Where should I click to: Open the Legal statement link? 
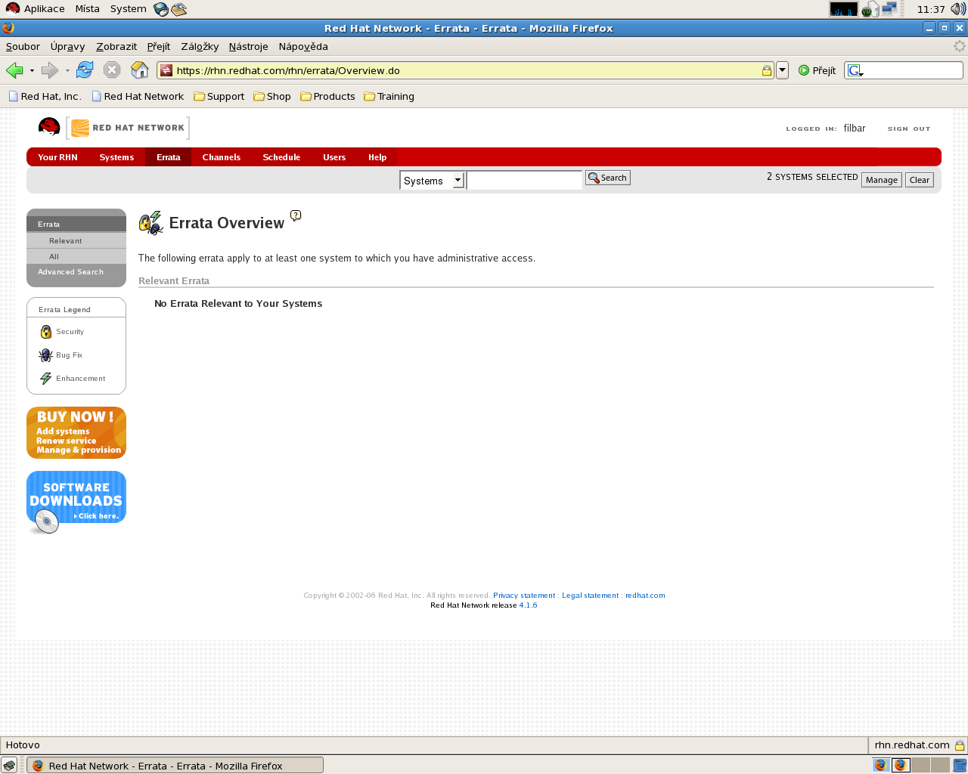click(590, 596)
